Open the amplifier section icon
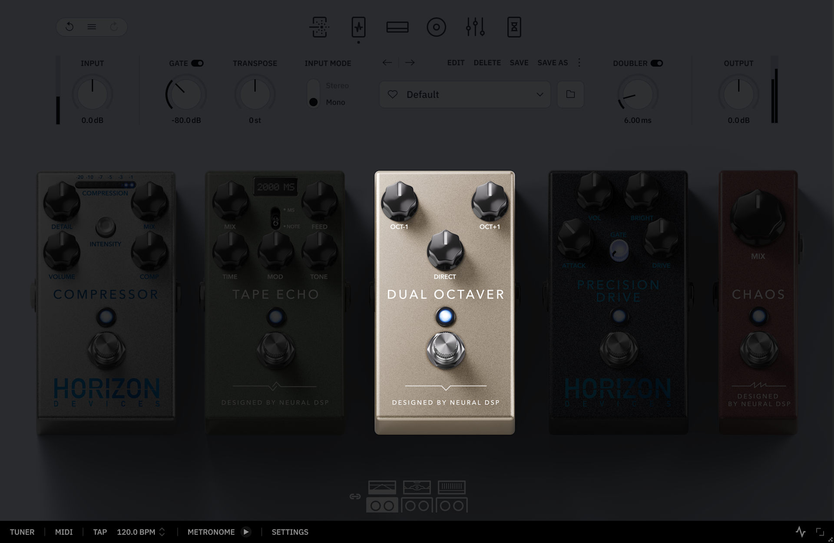 tap(397, 27)
